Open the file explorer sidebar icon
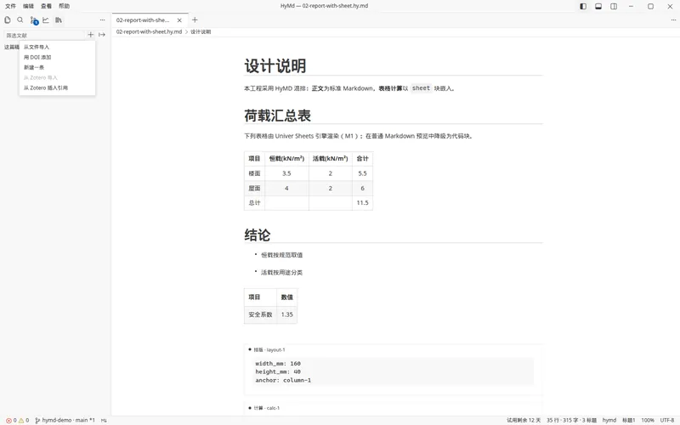This screenshot has height=425, width=680. click(x=8, y=20)
